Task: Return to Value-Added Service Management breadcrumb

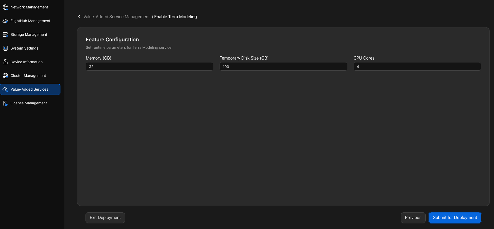Action: tap(116, 17)
